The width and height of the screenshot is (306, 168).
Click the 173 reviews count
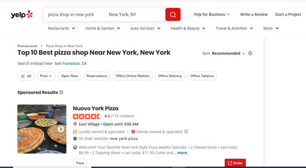click(x=122, y=116)
